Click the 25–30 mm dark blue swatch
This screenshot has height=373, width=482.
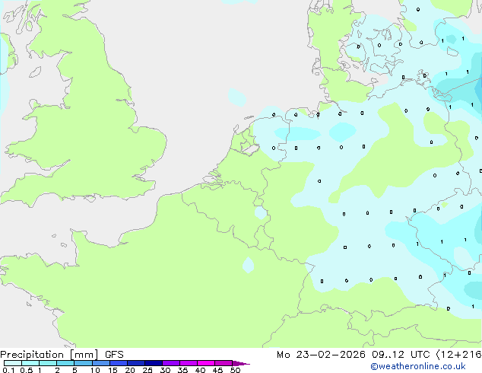click(154, 363)
